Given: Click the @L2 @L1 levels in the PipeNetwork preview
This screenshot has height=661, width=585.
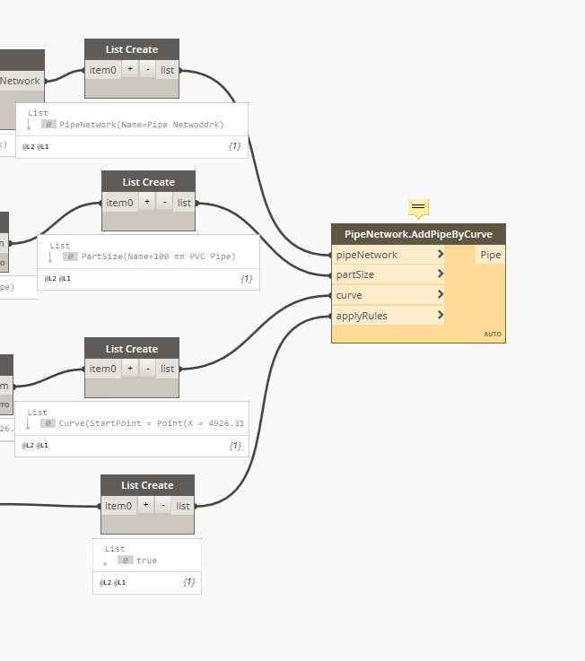Looking at the screenshot, I should click(x=35, y=147).
